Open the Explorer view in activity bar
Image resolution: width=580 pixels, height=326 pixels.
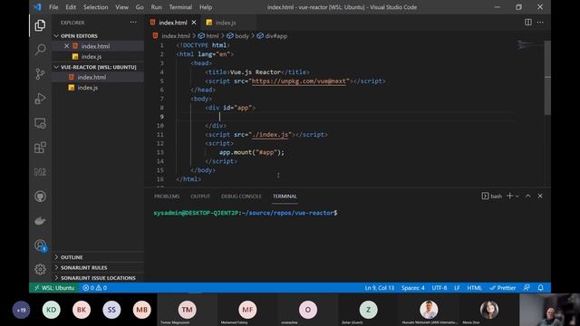coord(40,25)
